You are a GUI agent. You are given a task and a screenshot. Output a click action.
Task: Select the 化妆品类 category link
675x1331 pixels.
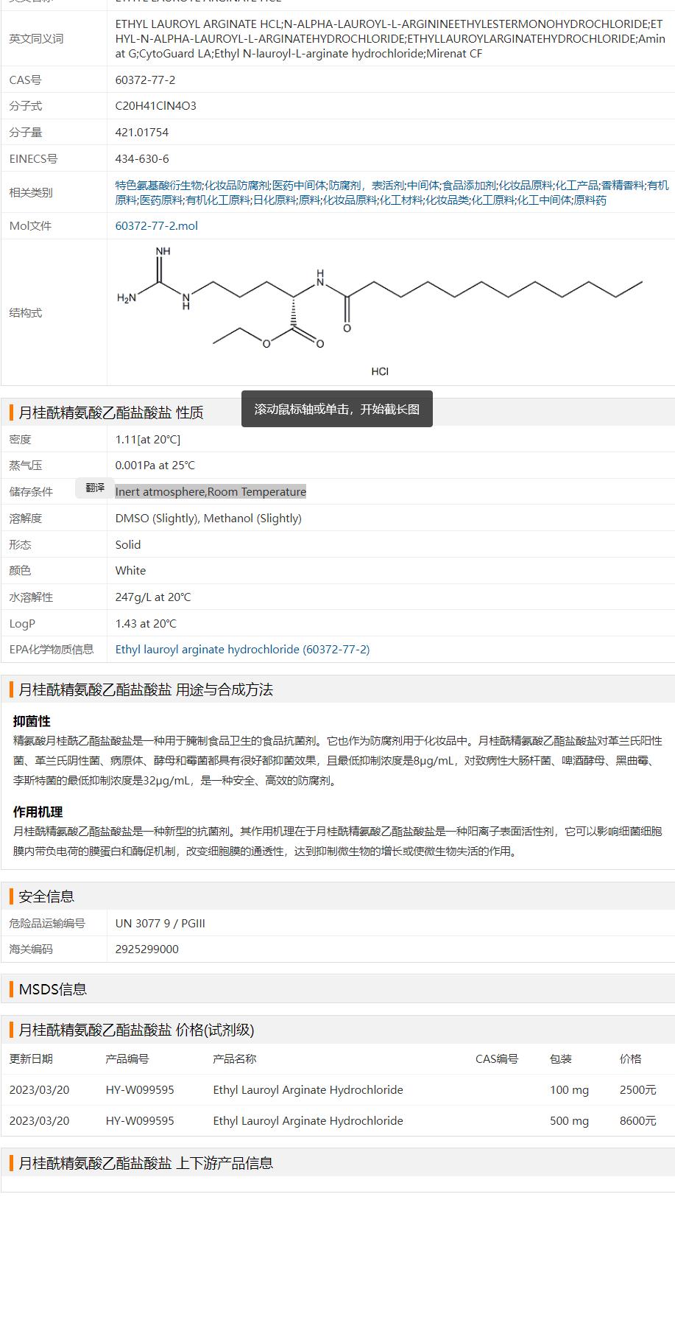(x=447, y=200)
